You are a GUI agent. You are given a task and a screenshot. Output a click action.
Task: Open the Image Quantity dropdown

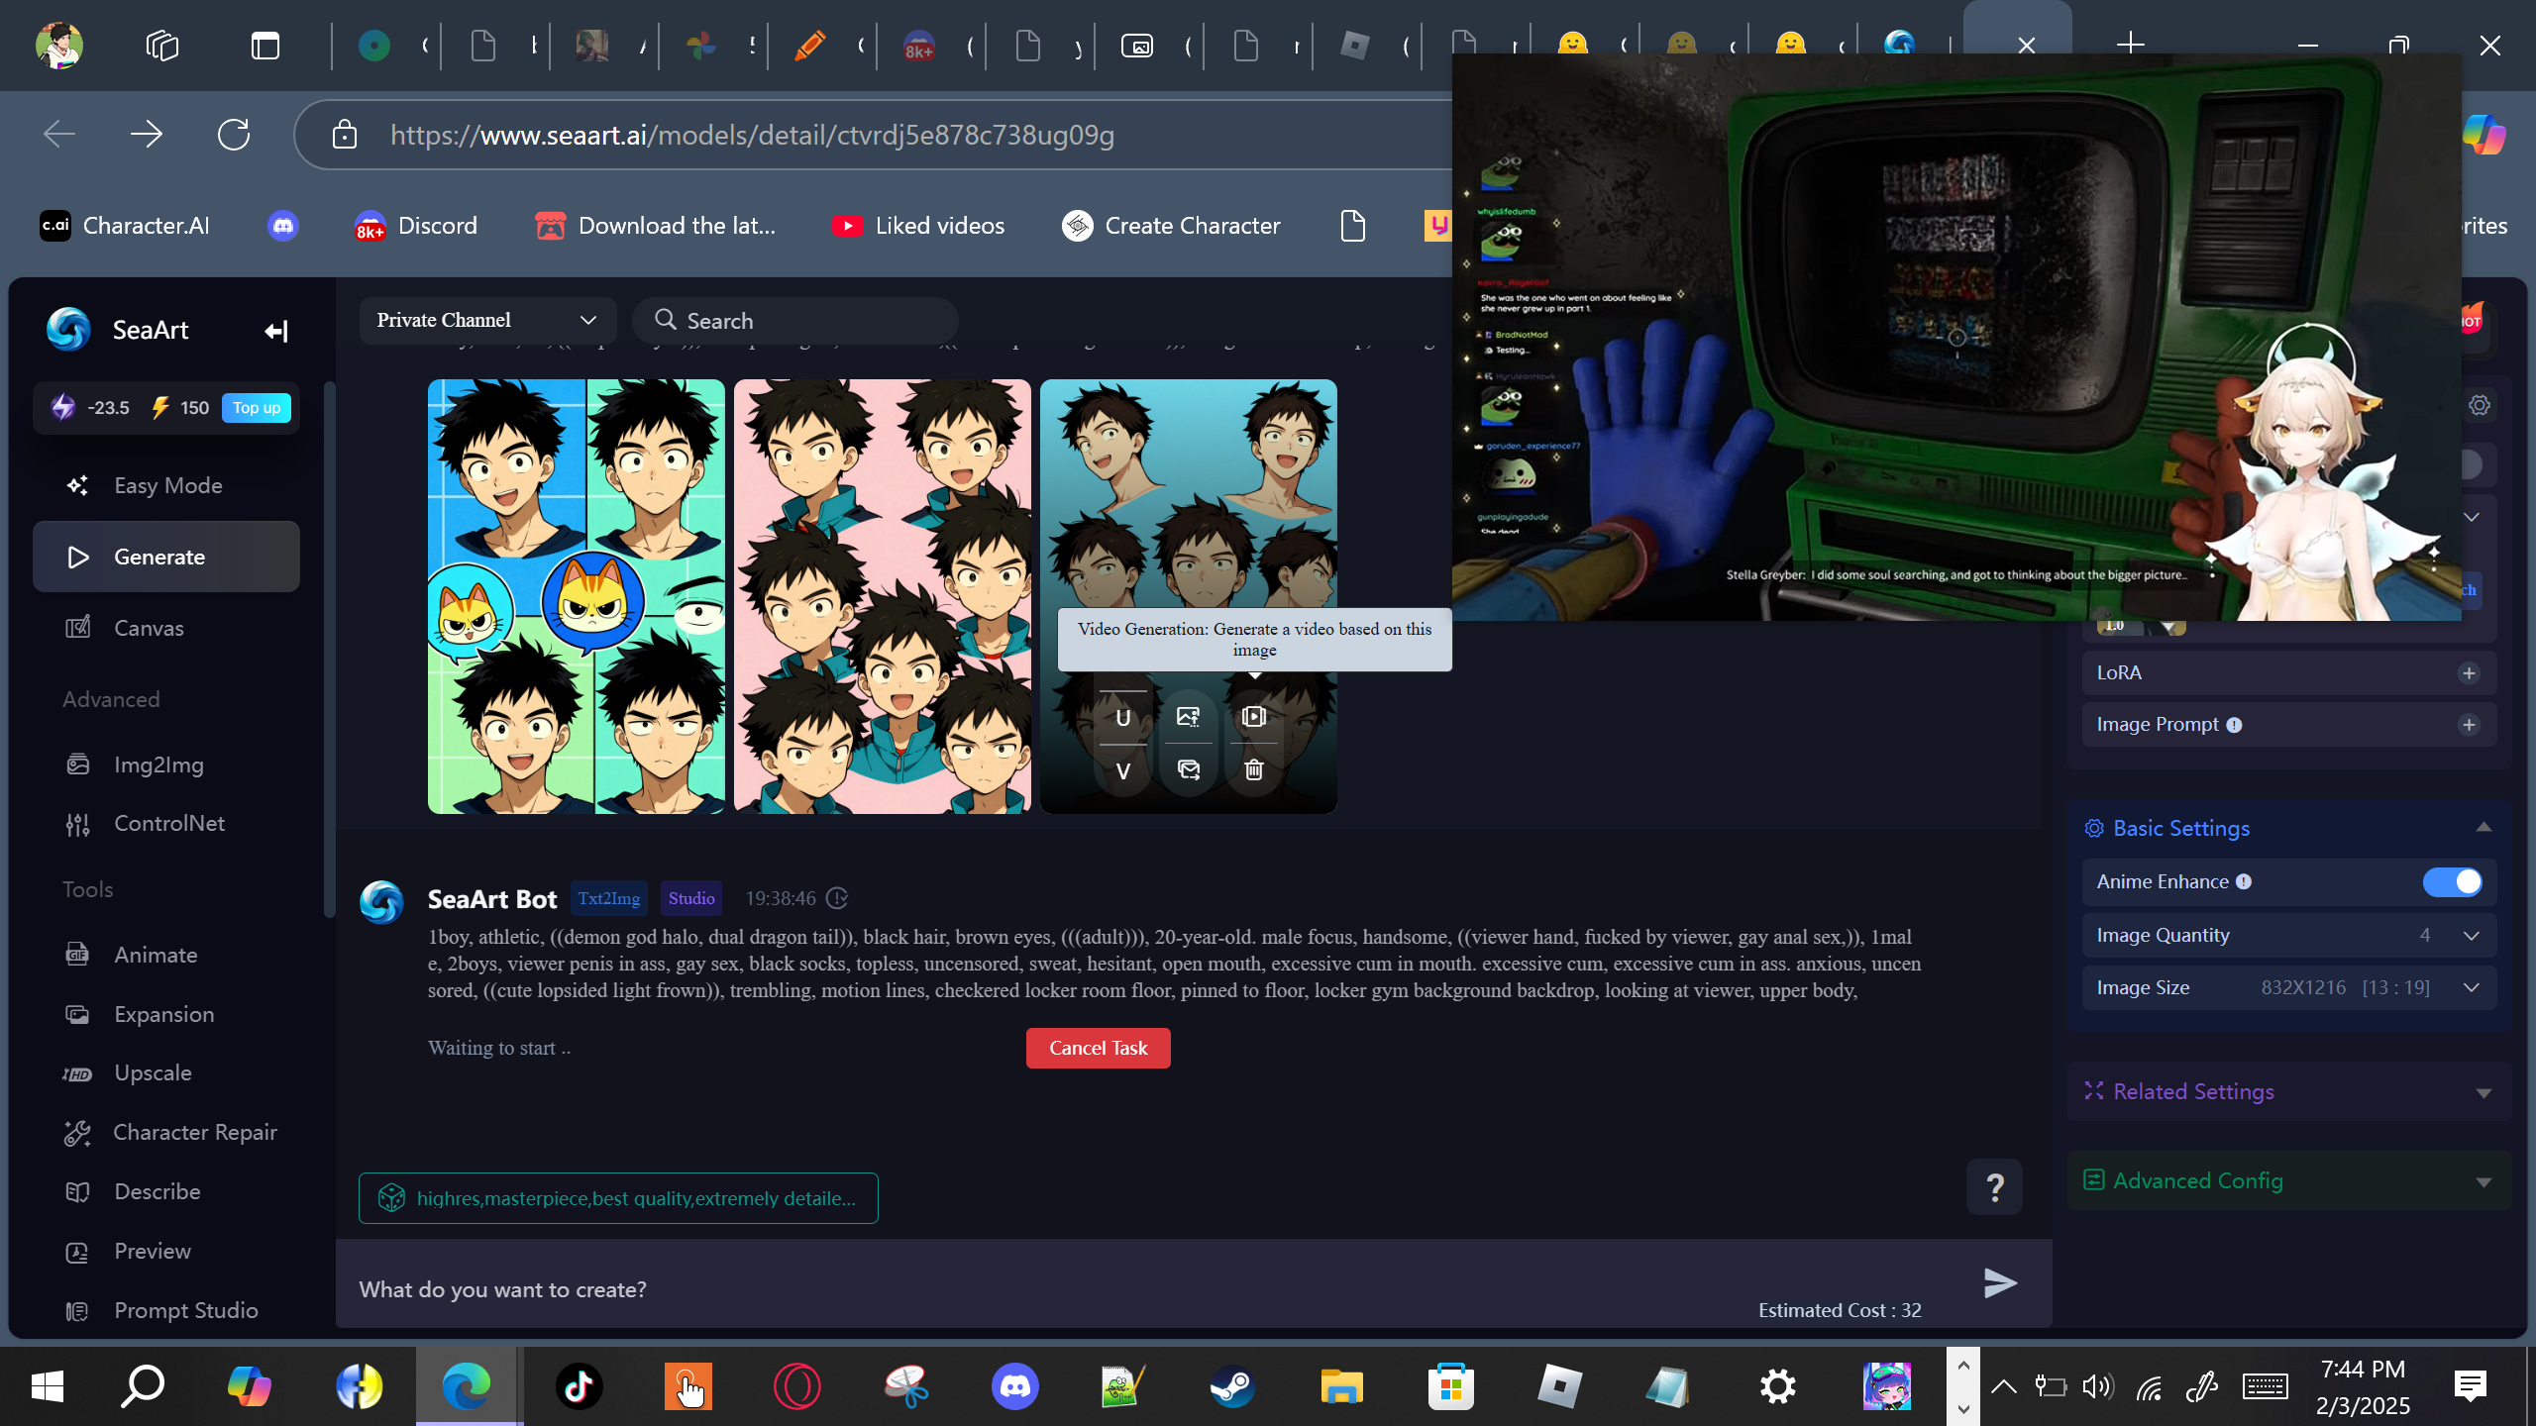[x=2289, y=936]
